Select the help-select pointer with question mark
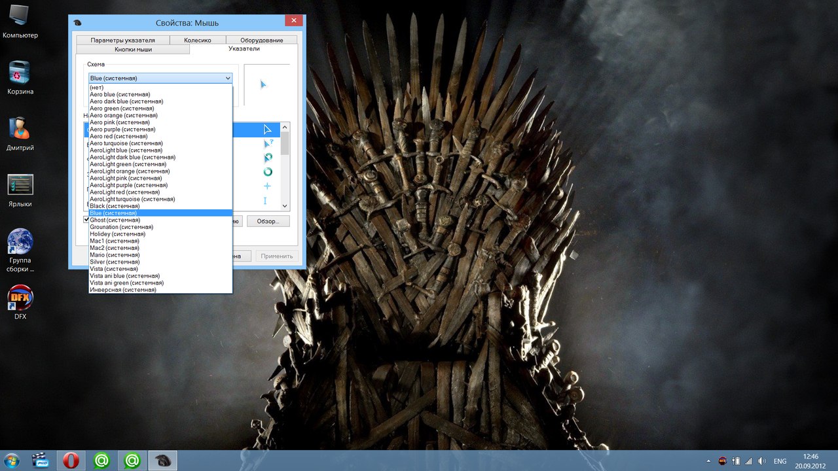The height and width of the screenshot is (471, 838). (x=268, y=143)
